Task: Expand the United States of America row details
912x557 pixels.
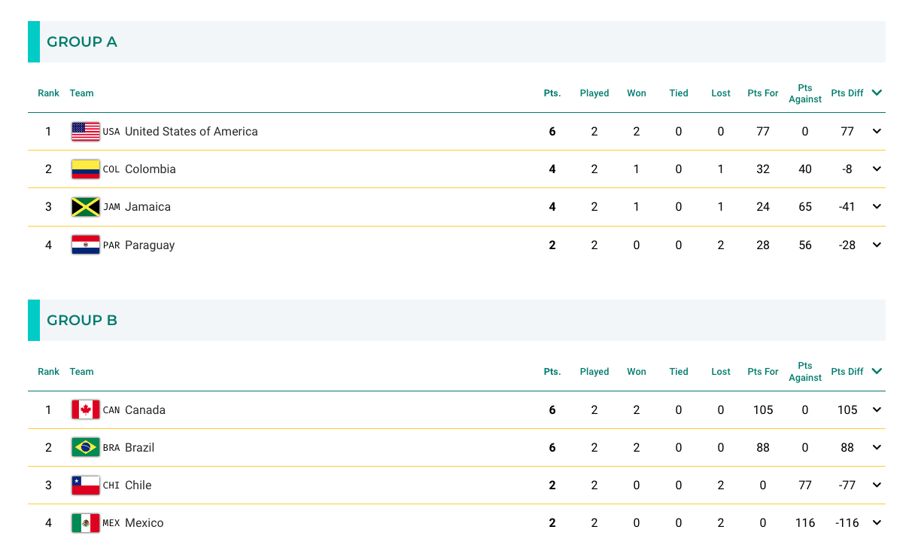Action: point(877,132)
